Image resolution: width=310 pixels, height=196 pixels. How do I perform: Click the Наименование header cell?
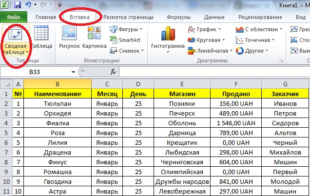coord(58,94)
